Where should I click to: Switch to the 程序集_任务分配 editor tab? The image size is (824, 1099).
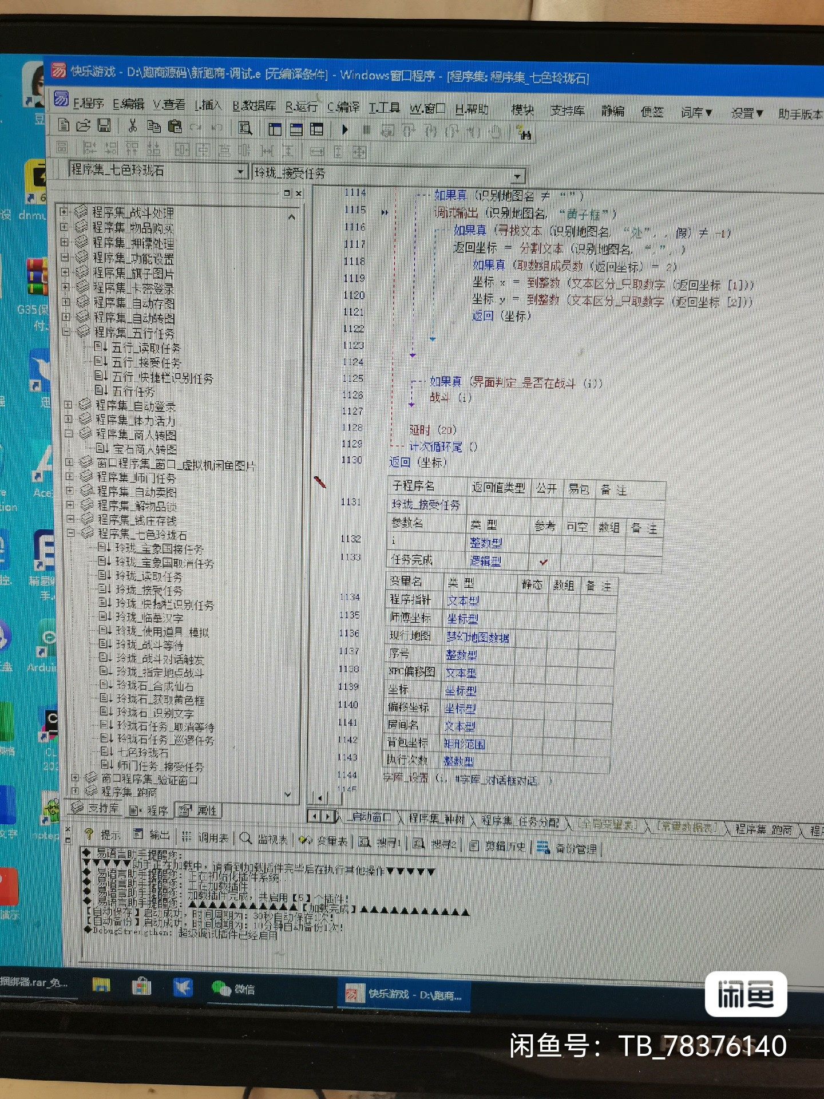pos(520,821)
